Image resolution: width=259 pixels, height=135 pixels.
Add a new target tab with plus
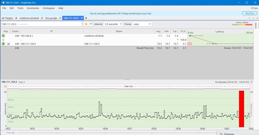[x=86, y=18]
